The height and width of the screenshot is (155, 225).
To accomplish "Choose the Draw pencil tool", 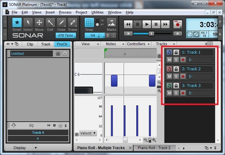I will pyautogui.click(x=61, y=22).
